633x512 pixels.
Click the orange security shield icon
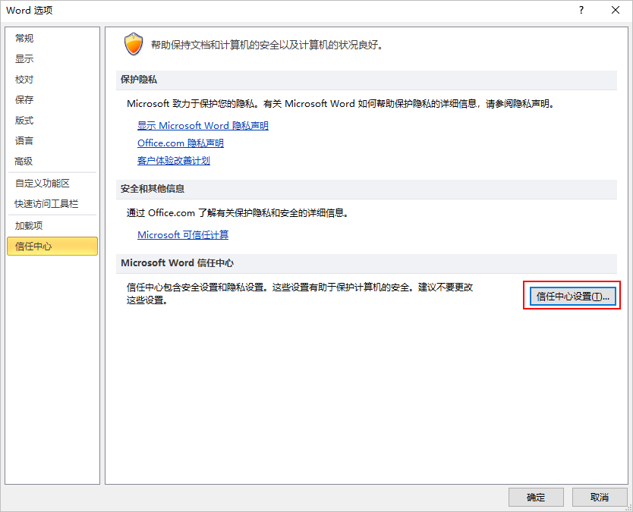134,44
